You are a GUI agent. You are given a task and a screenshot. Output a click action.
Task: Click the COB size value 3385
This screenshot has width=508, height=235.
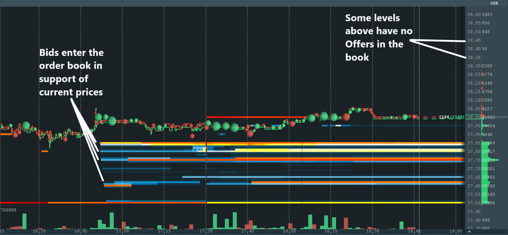pyautogui.click(x=487, y=100)
